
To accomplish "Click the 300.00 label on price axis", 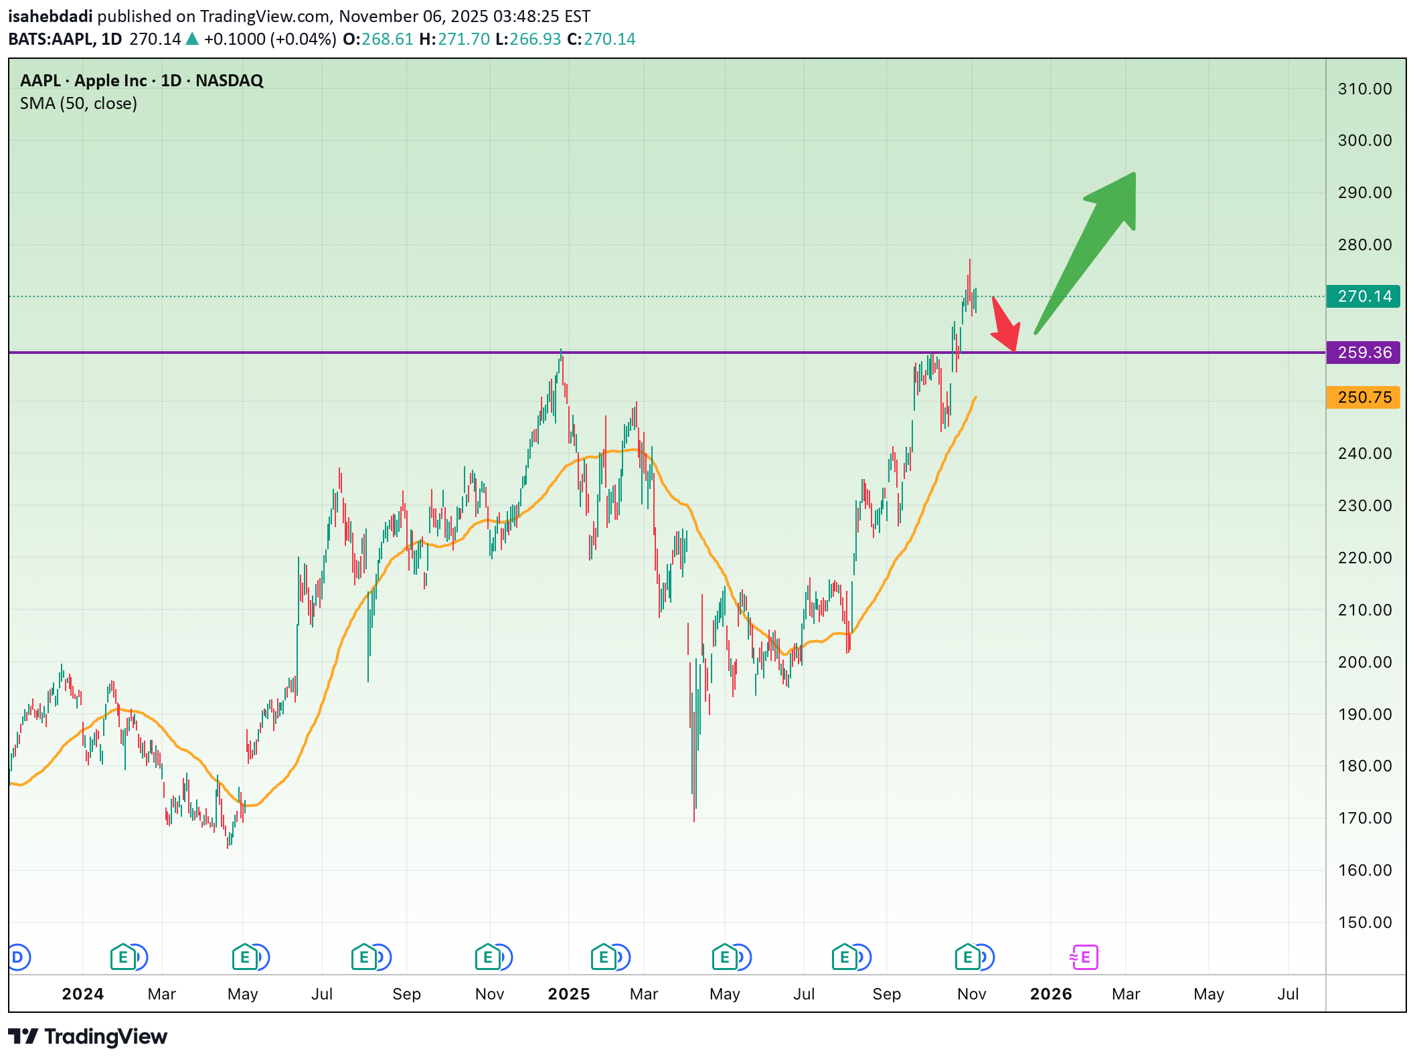I will [x=1364, y=140].
